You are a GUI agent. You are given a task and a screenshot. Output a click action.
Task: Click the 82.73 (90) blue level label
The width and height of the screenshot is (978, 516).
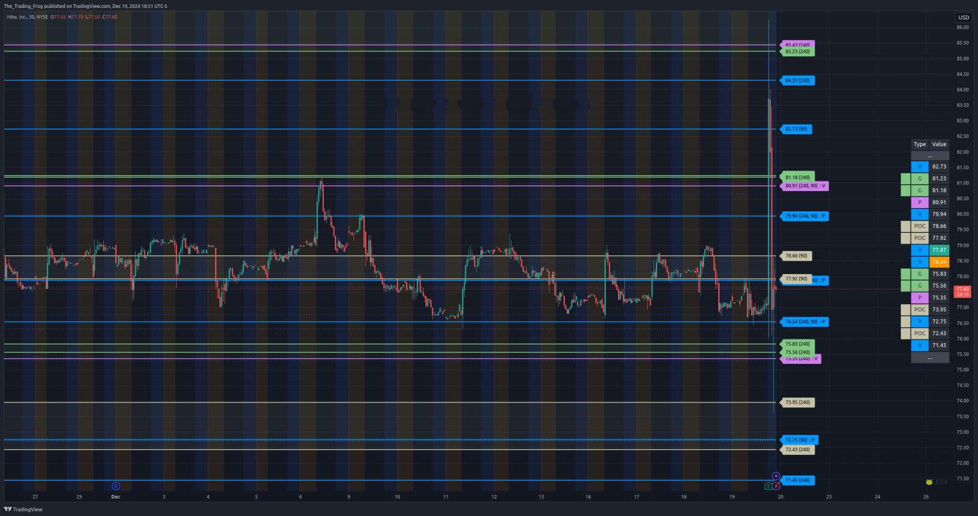(796, 129)
